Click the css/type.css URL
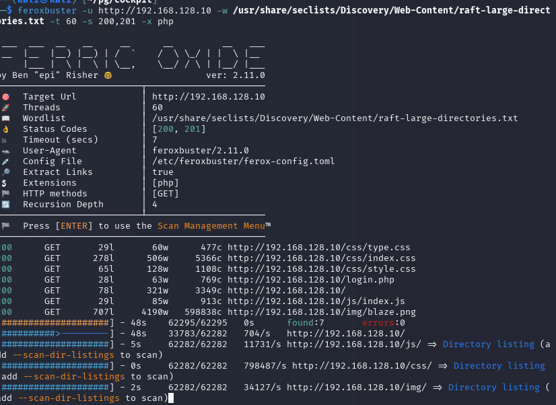 [319, 248]
